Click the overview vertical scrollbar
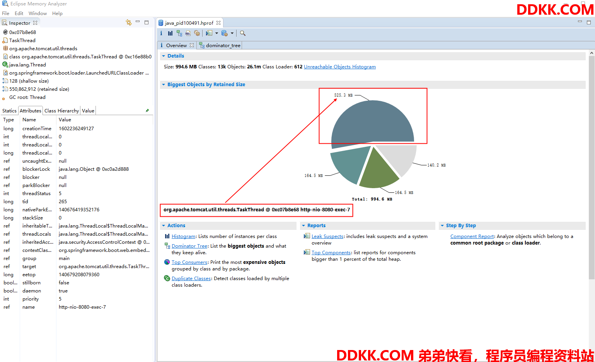595x362 pixels. 592,168
